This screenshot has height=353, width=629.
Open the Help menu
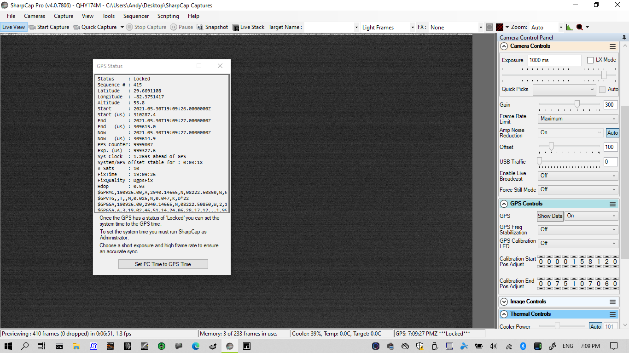(193, 16)
